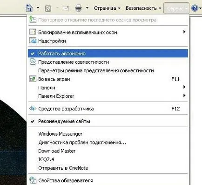This screenshot has width=202, height=185.
Task: Open Download Master menu entry
Action: [x=108, y=151]
